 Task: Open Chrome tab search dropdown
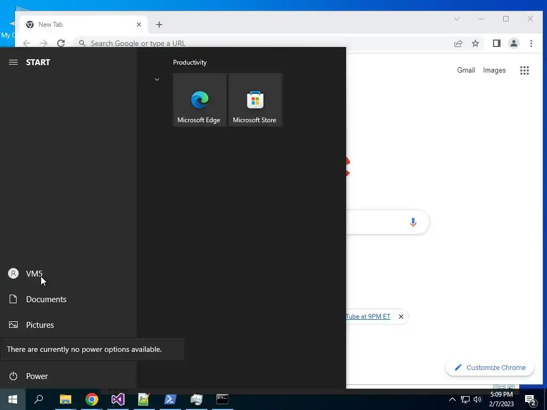[457, 19]
